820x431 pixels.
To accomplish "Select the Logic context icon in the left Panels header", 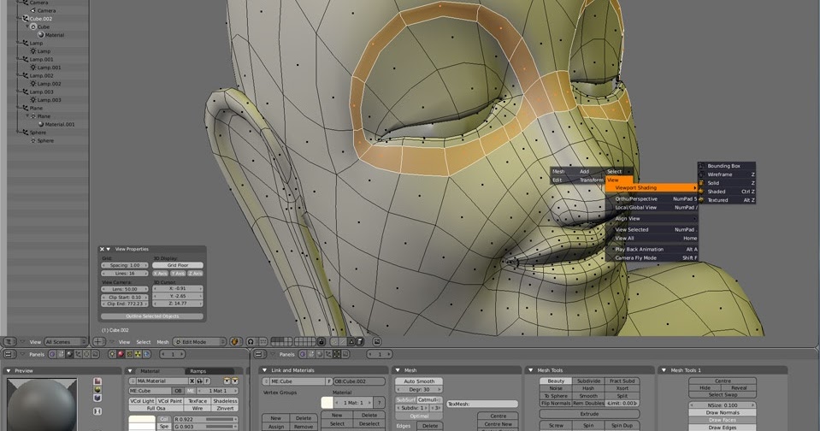I will [52, 354].
